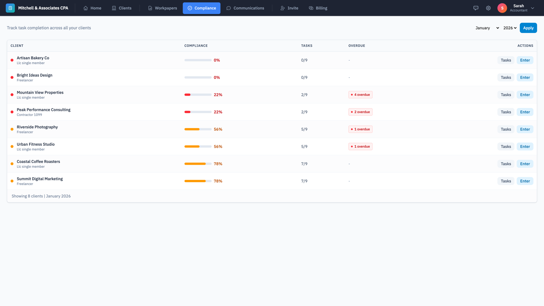544x306 pixels.
Task: Open the Workpapers section icon
Action: pos(150,8)
